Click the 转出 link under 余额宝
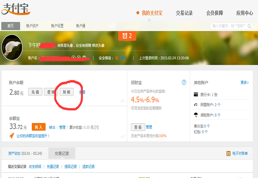The height and width of the screenshot is (178, 258). [x=52, y=127]
